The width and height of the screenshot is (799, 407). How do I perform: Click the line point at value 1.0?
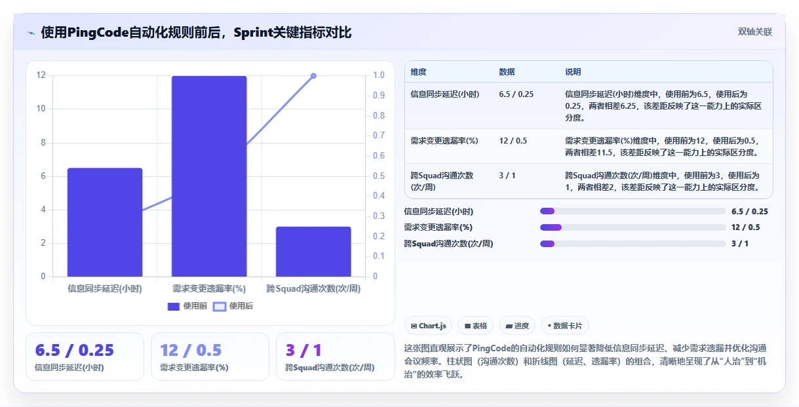point(313,76)
